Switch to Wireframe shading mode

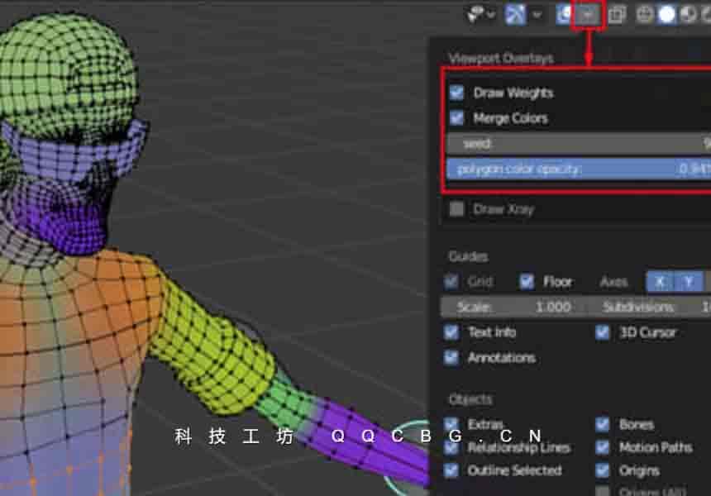point(645,14)
